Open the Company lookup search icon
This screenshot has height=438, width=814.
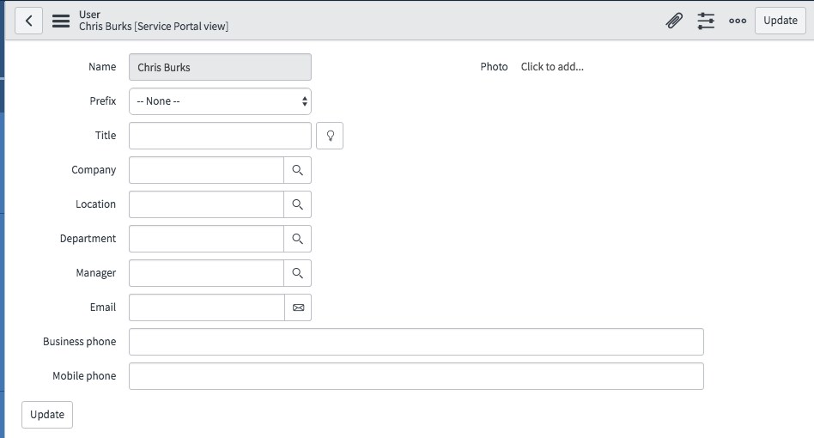click(297, 170)
